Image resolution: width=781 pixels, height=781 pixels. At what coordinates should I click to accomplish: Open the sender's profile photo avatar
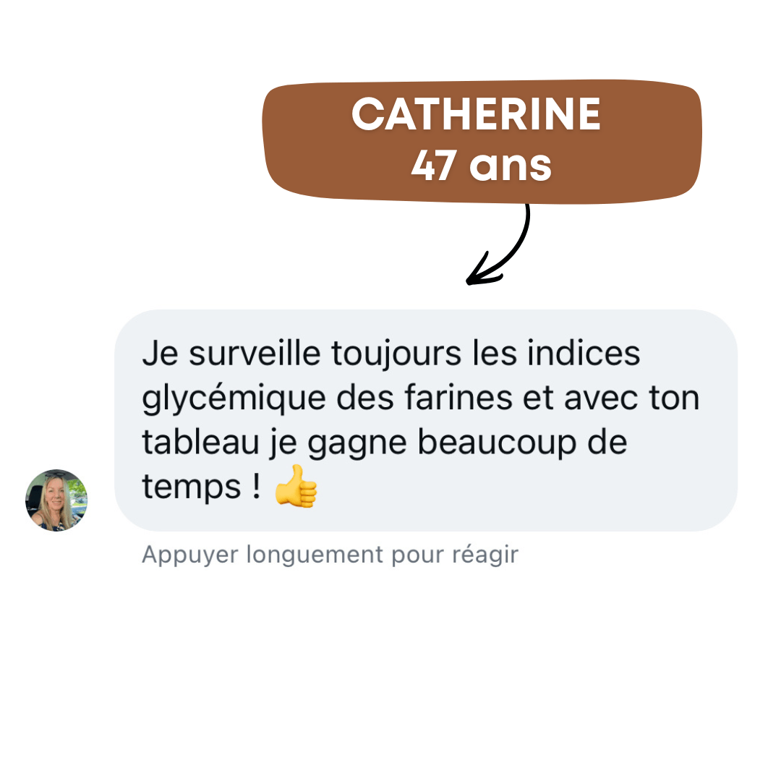56,500
